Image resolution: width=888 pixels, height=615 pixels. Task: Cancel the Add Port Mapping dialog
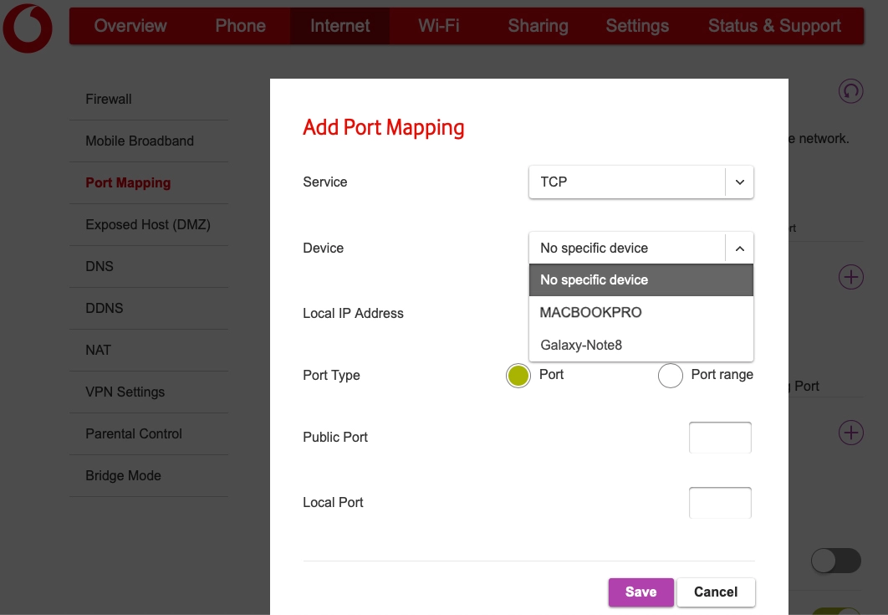pyautogui.click(x=716, y=592)
